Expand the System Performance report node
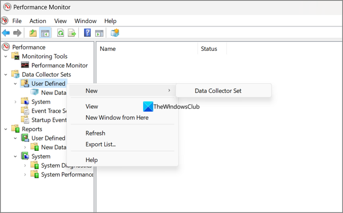The height and width of the screenshot is (213, 343). (25, 174)
